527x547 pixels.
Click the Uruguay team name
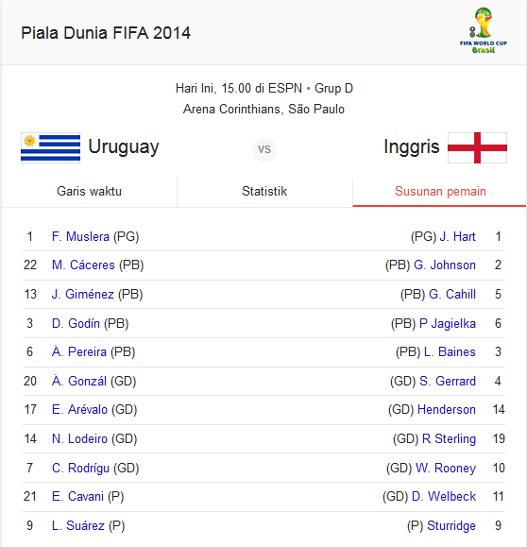[x=124, y=147]
